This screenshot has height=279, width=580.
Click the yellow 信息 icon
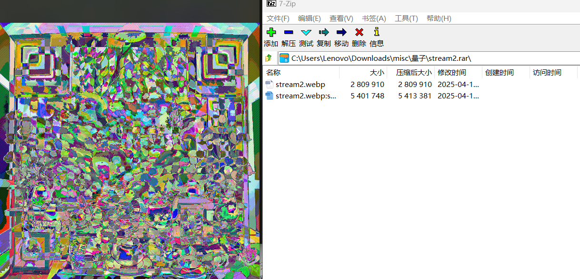click(x=377, y=32)
